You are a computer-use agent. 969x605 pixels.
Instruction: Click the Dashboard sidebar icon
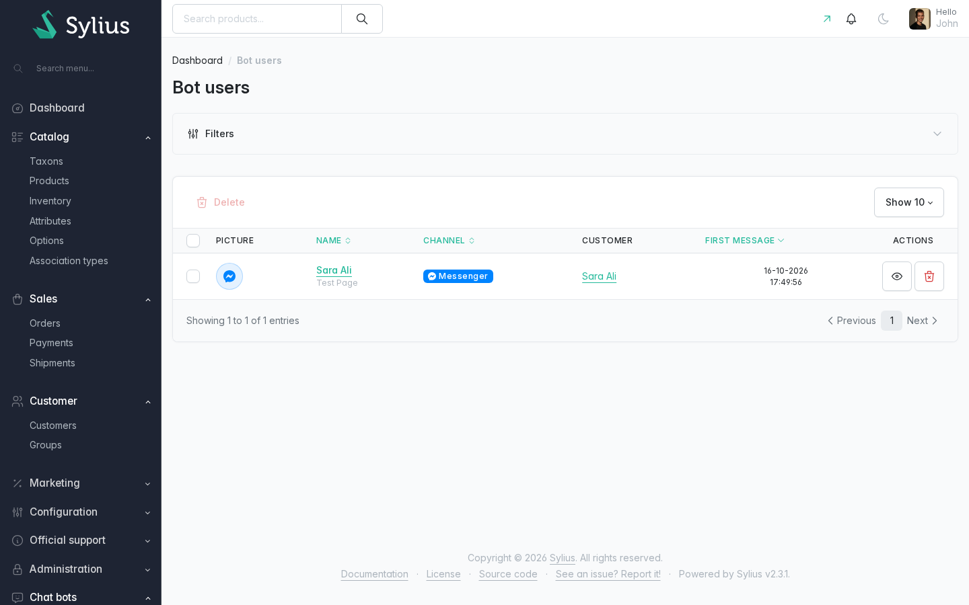coord(17,108)
